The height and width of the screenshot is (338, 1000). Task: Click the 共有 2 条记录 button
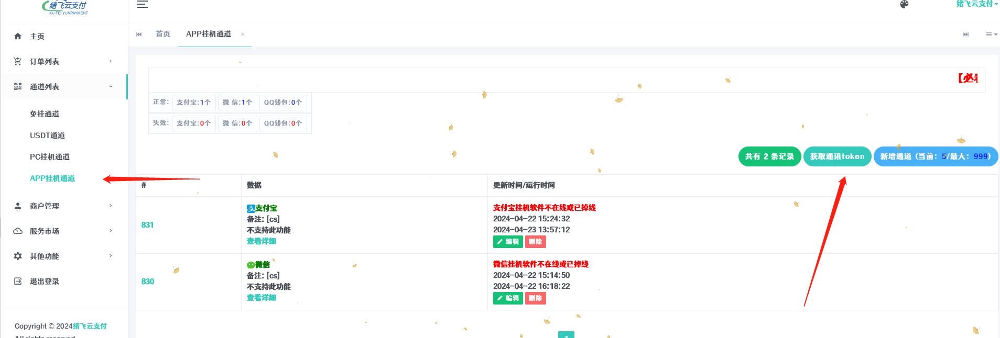tap(769, 156)
